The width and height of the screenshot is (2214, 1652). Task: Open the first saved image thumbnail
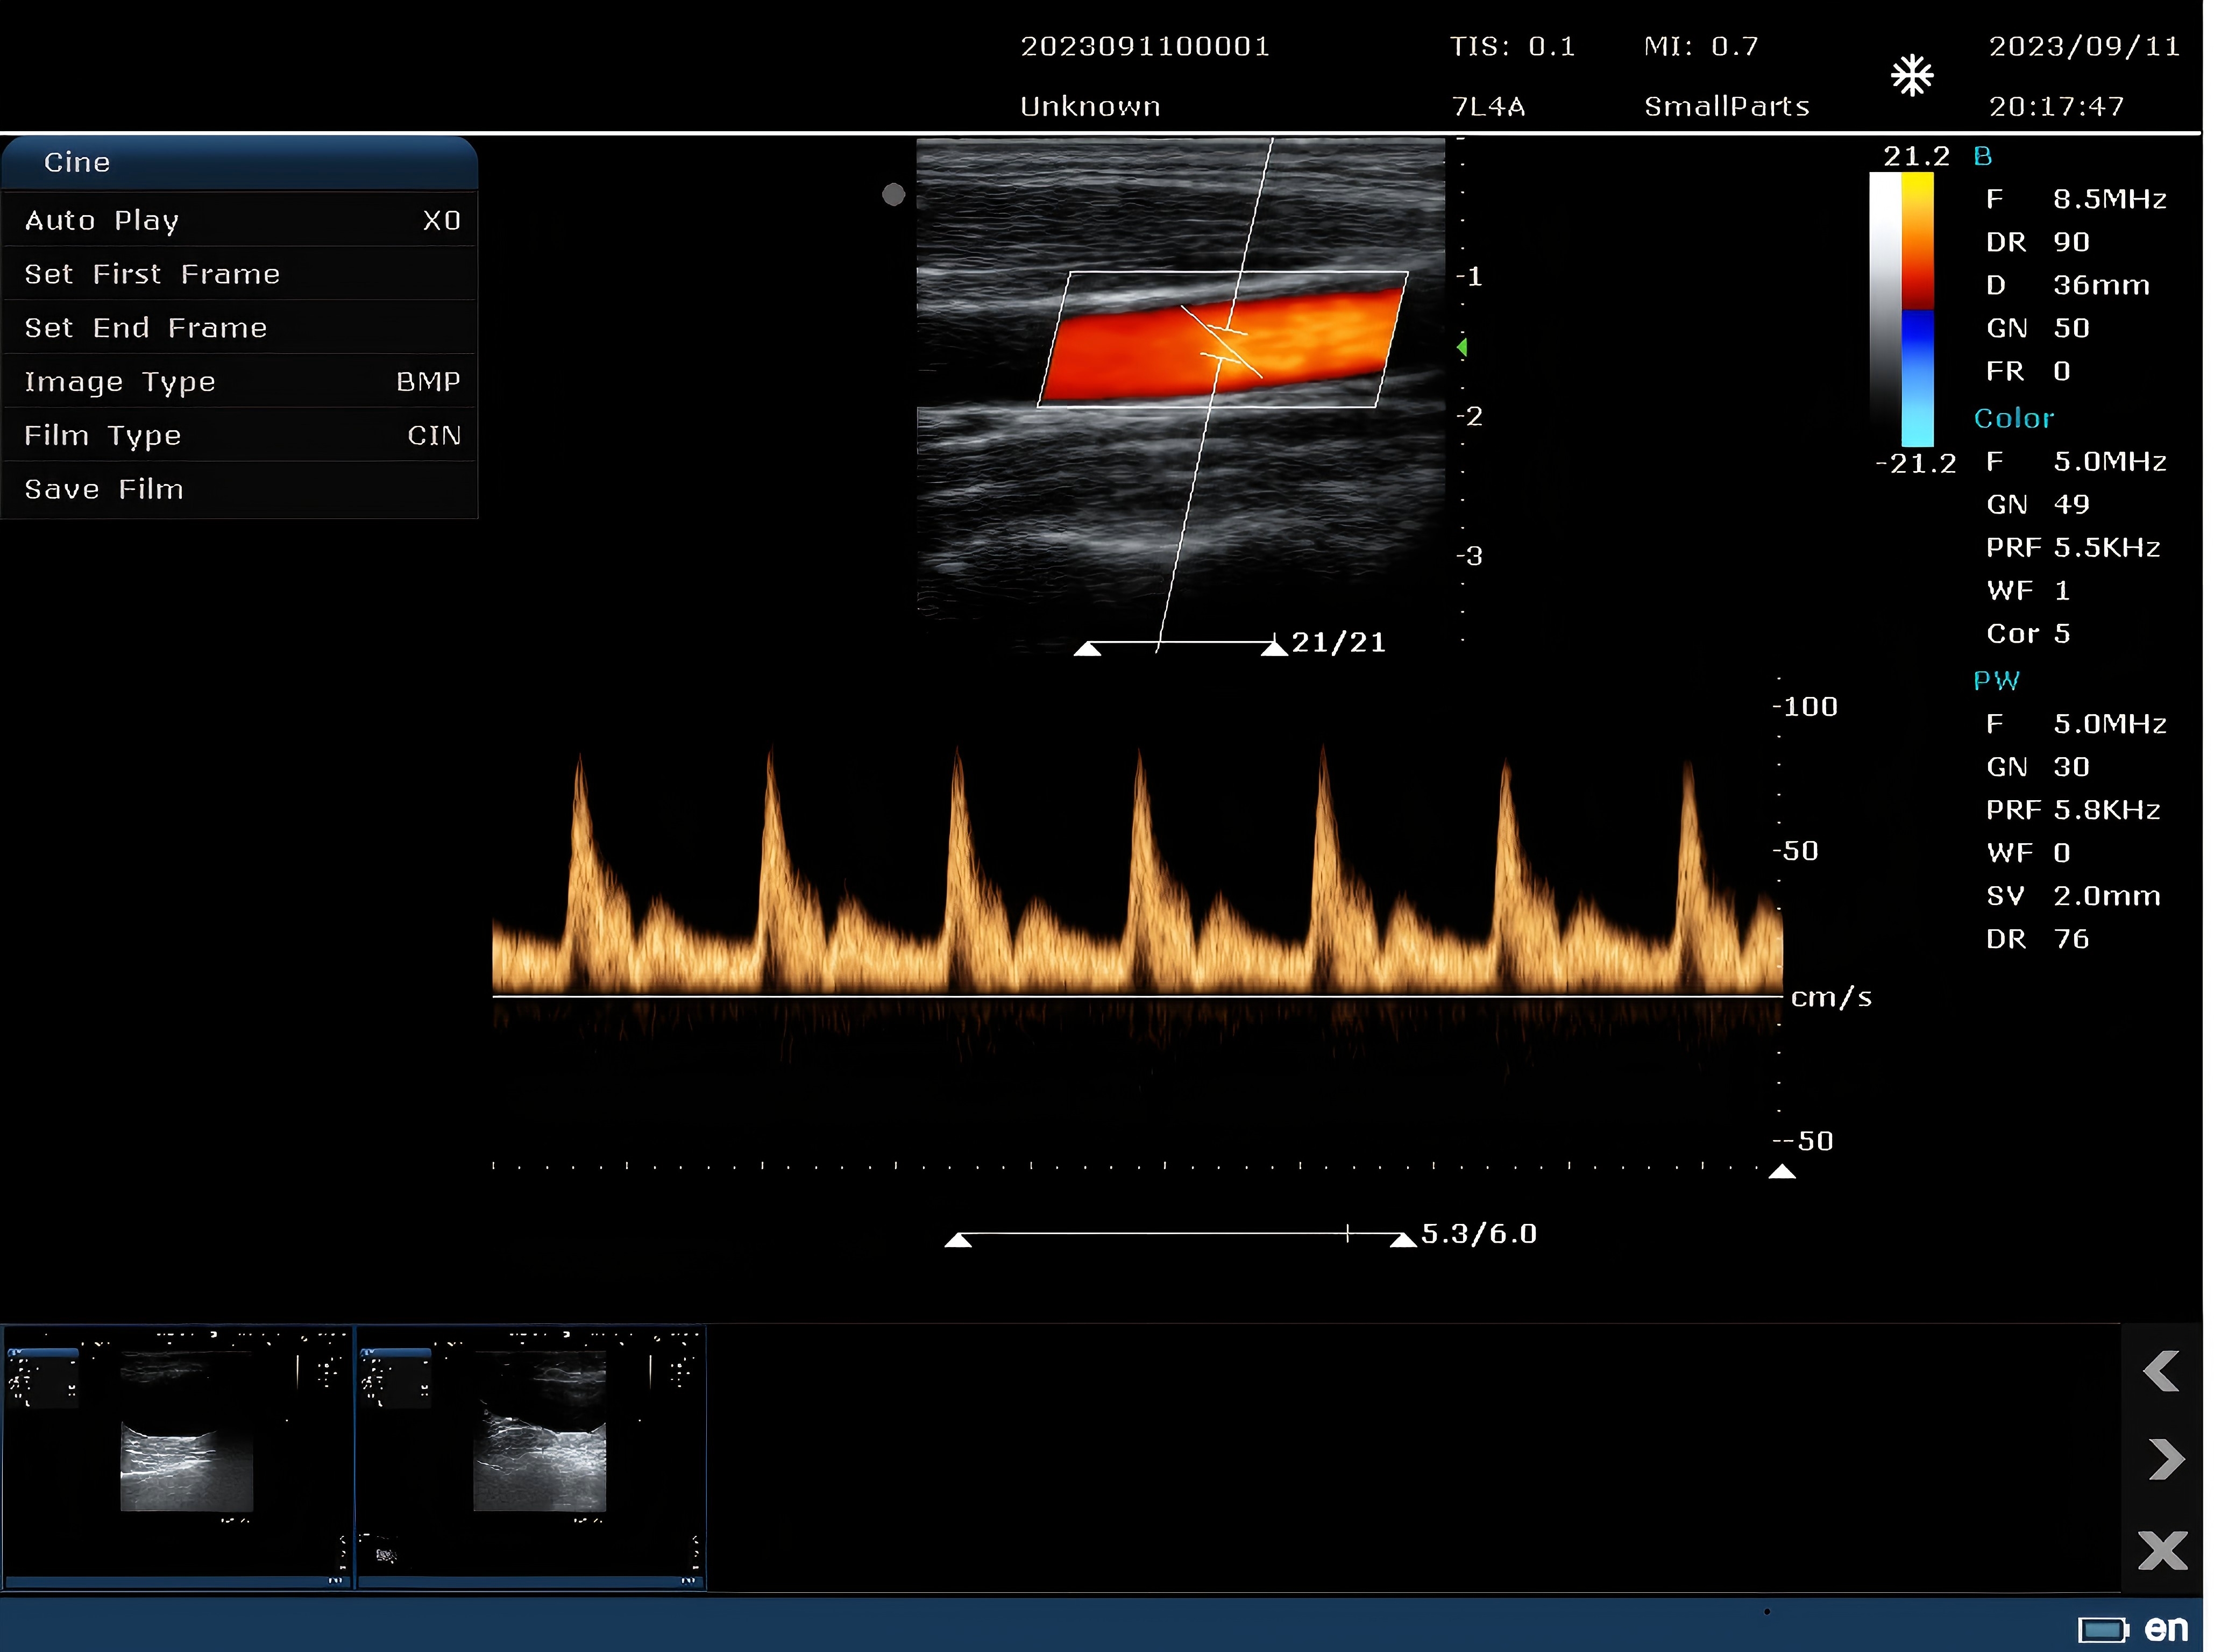(178, 1457)
